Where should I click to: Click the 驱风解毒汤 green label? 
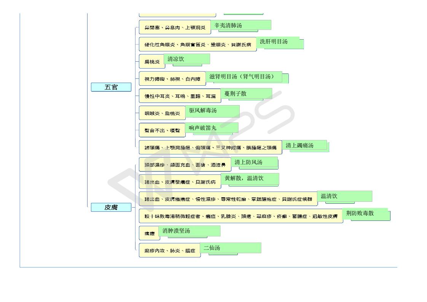pyautogui.click(x=212, y=110)
